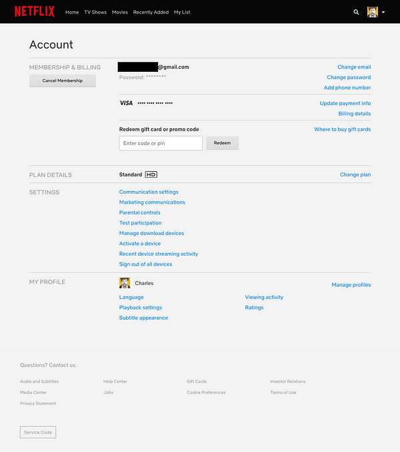Focus the Enter code or pin field
Screen dimensions: 400x452
click(161, 143)
